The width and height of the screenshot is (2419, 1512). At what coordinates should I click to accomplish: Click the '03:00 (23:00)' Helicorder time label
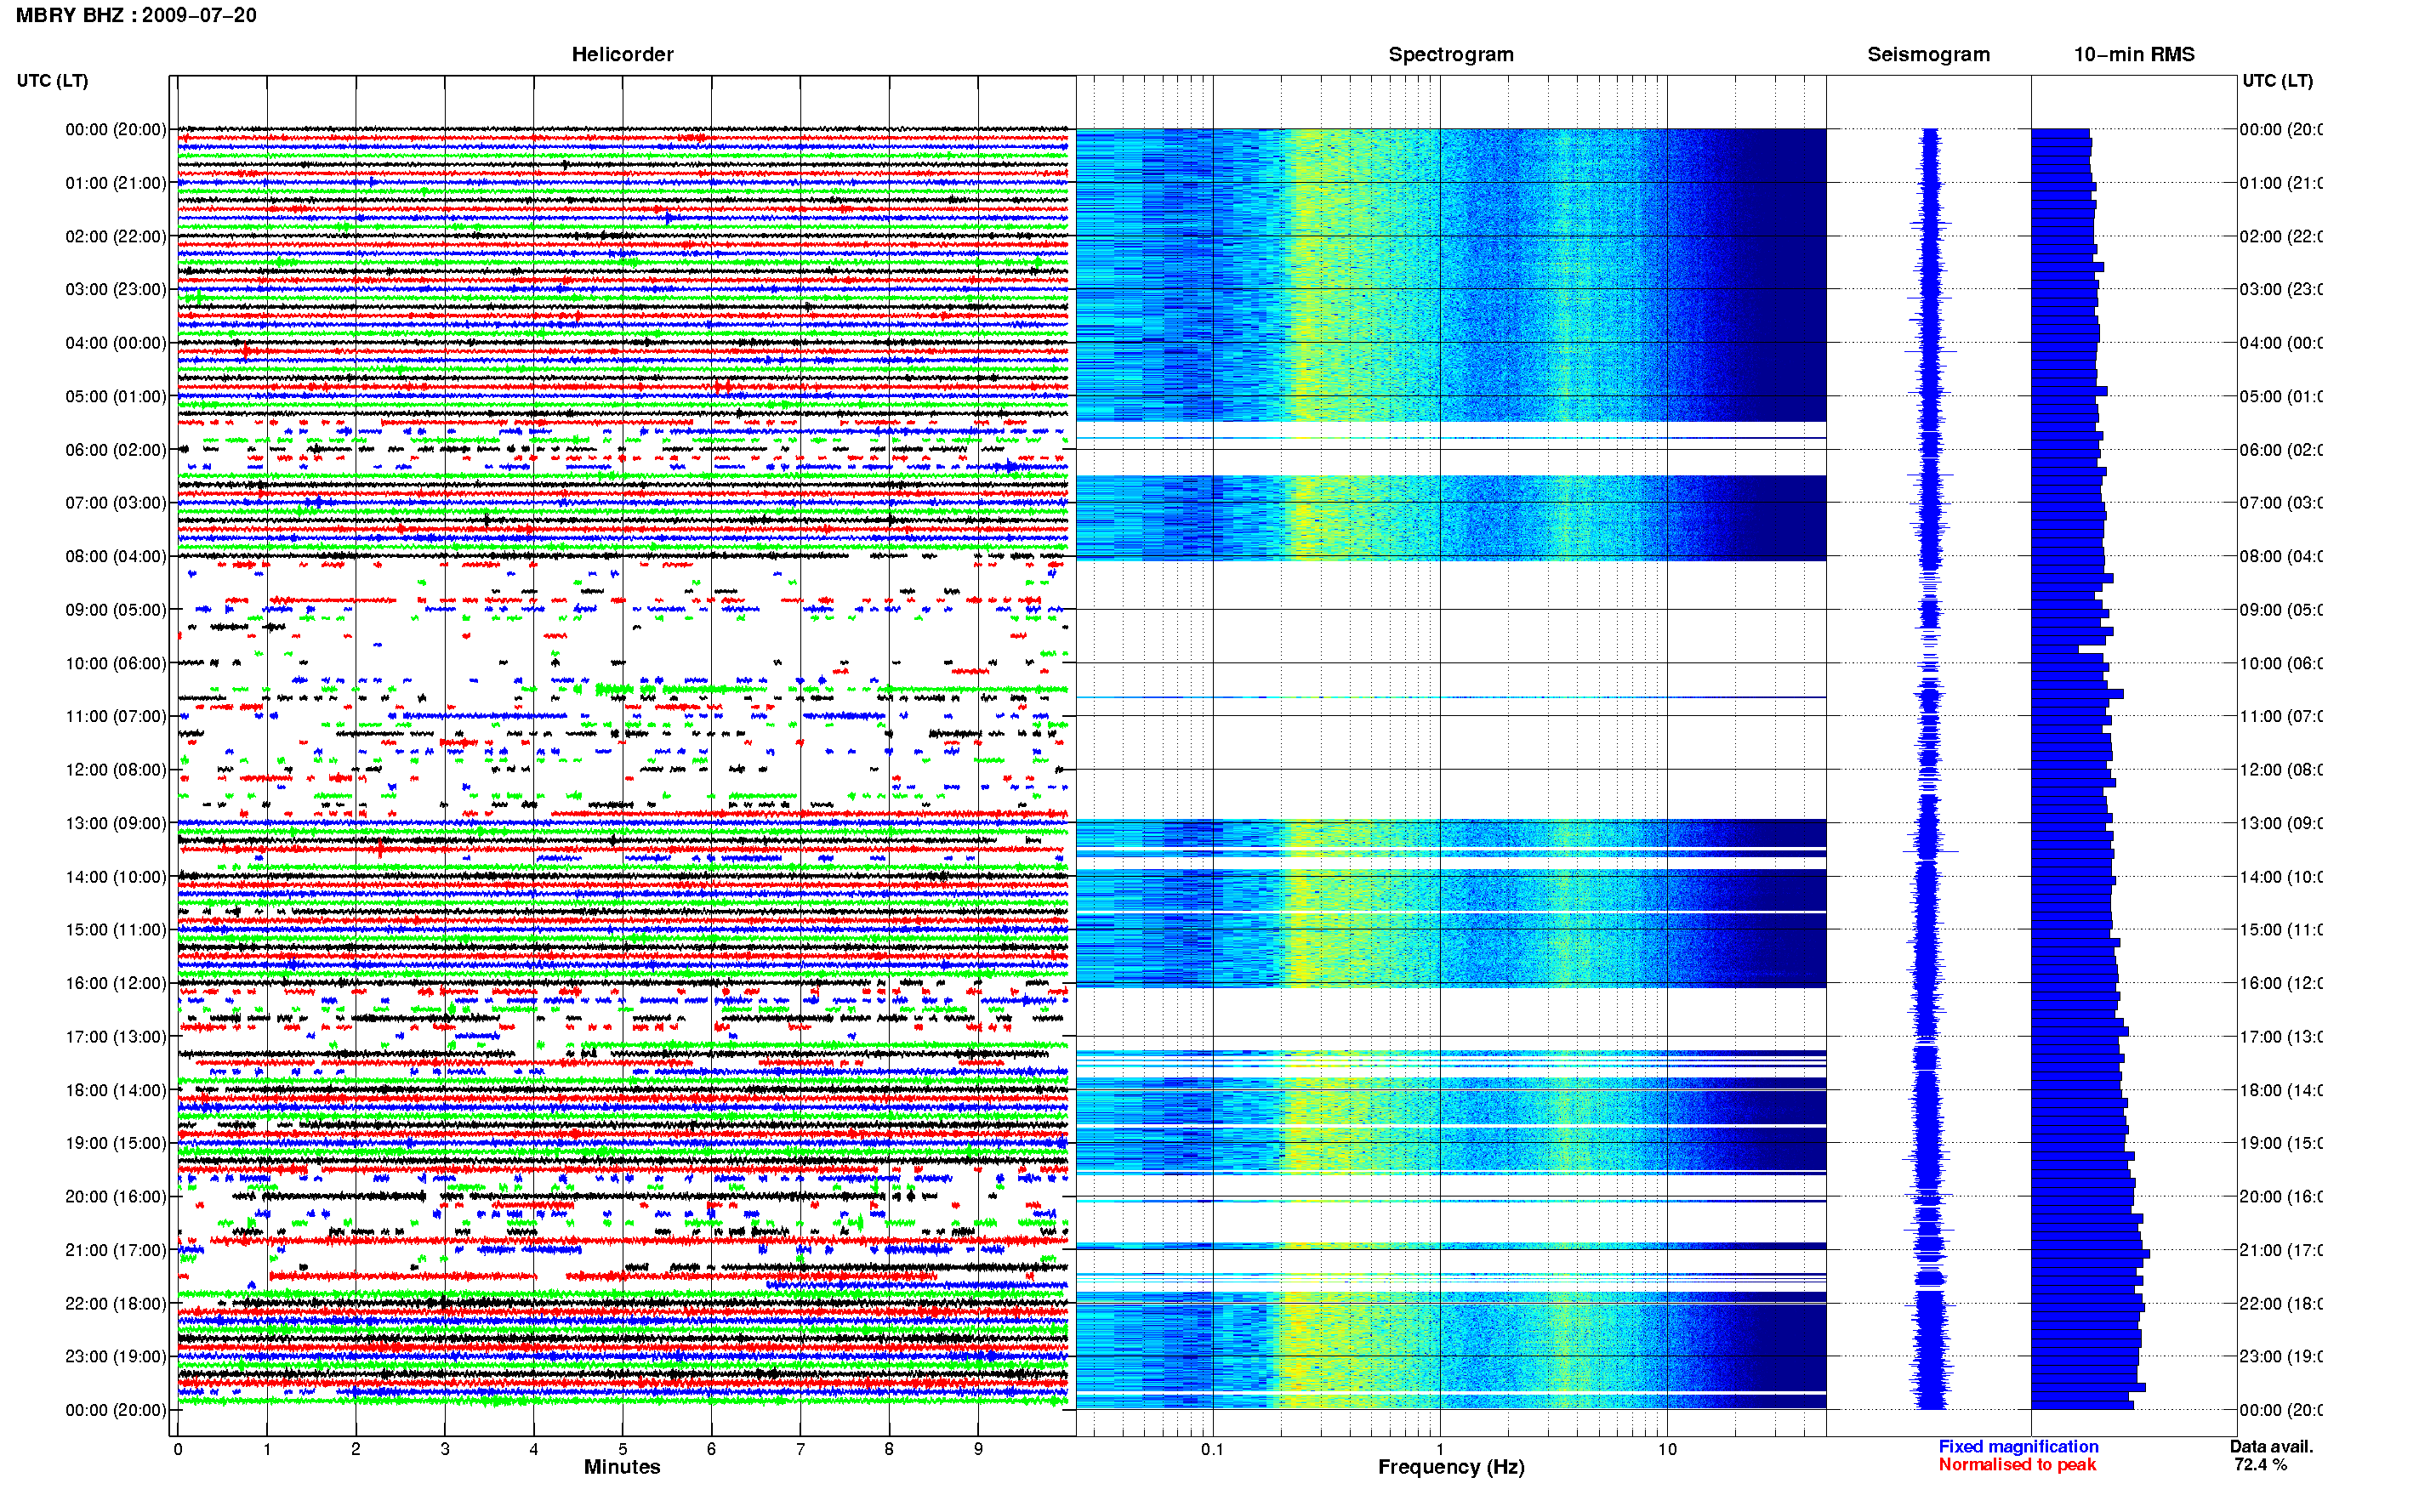[116, 289]
